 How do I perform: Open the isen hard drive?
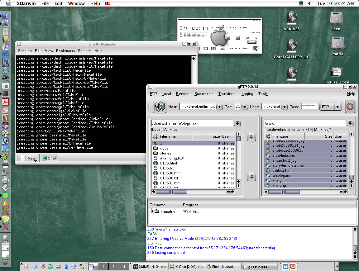336,21
